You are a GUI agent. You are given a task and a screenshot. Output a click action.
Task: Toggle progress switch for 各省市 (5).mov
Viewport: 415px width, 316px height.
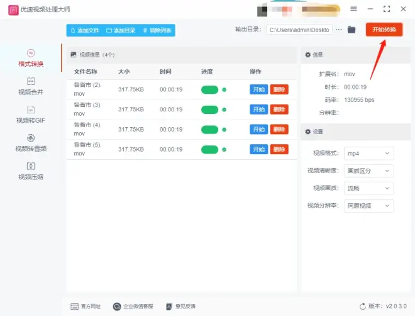pyautogui.click(x=209, y=149)
